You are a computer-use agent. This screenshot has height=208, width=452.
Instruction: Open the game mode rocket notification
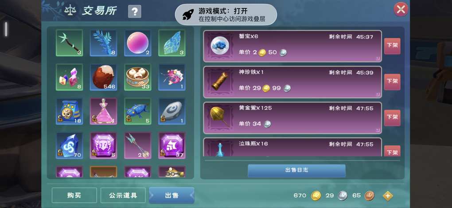(x=226, y=15)
